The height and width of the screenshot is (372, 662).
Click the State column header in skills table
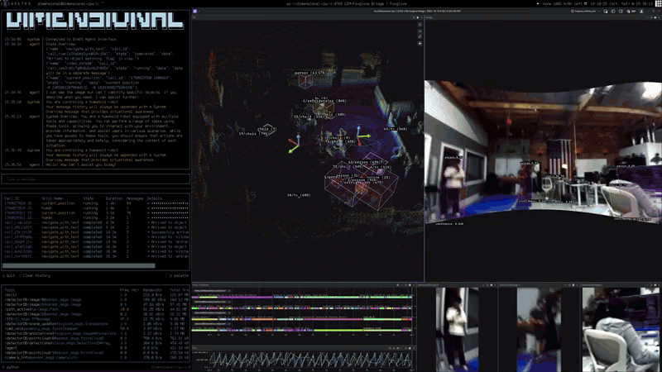pyautogui.click(x=89, y=198)
